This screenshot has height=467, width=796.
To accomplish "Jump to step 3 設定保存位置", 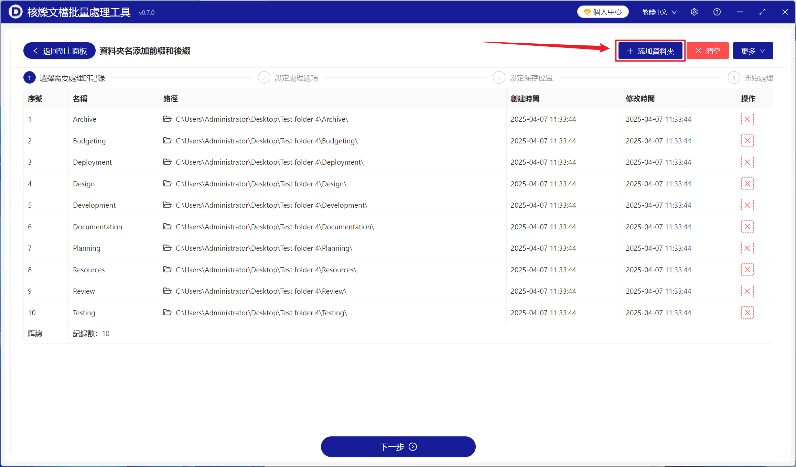I will 523,78.
